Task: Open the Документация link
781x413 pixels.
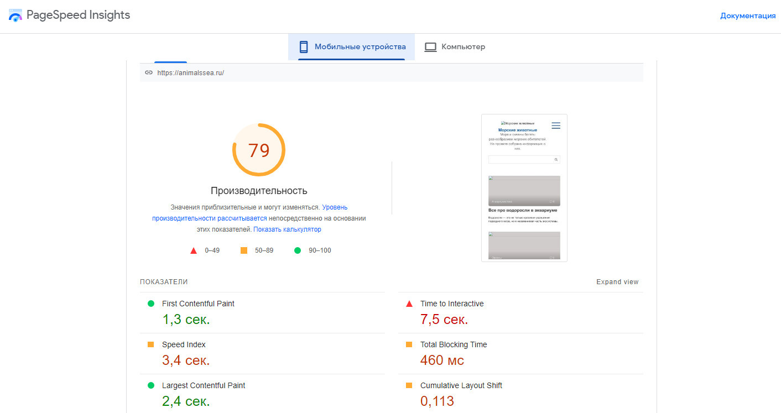Action: (x=747, y=15)
